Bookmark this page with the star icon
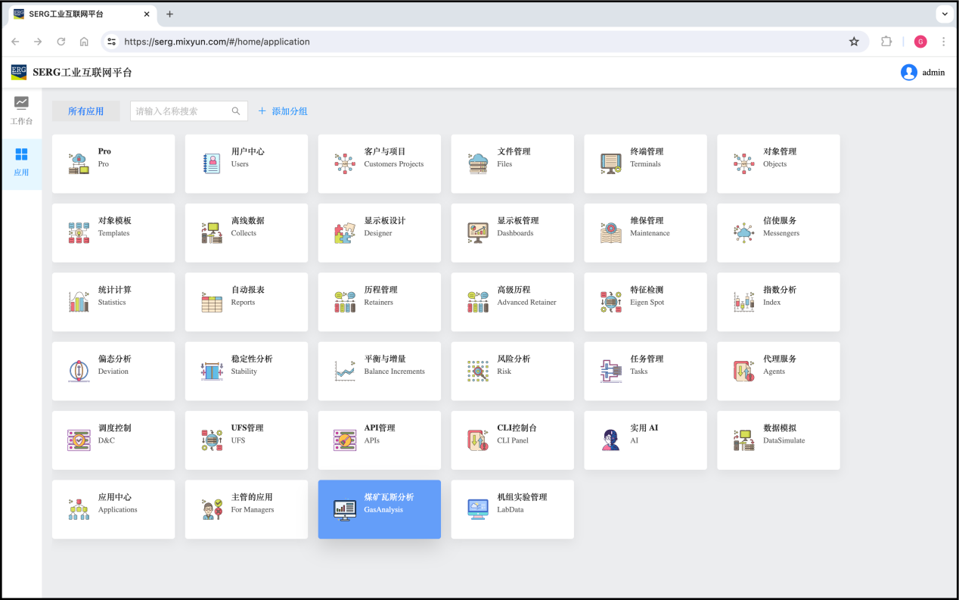The width and height of the screenshot is (959, 600). click(854, 42)
